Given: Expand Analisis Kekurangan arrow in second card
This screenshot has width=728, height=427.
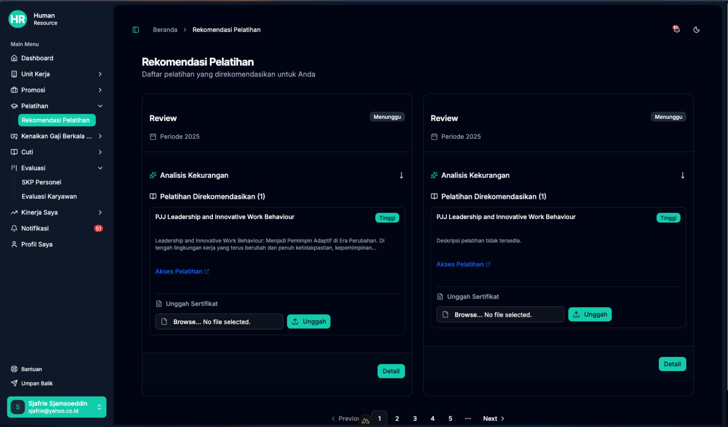Looking at the screenshot, I should 682,175.
